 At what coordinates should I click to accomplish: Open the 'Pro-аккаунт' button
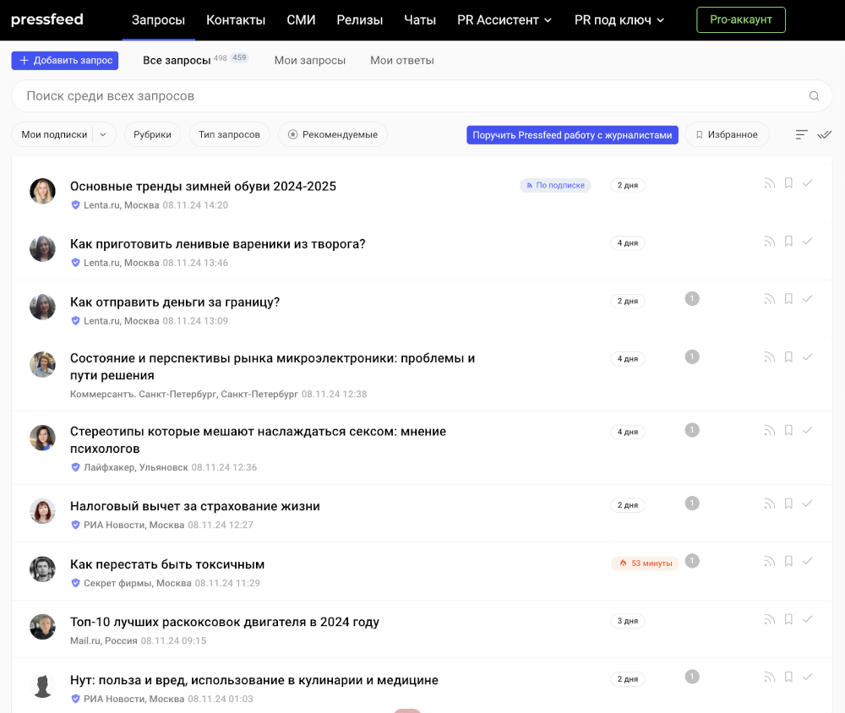(x=741, y=19)
